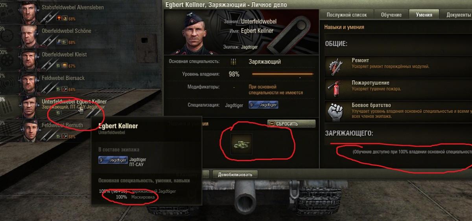
Task: Click the СБРОСИТЬ reset button
Action: point(291,124)
